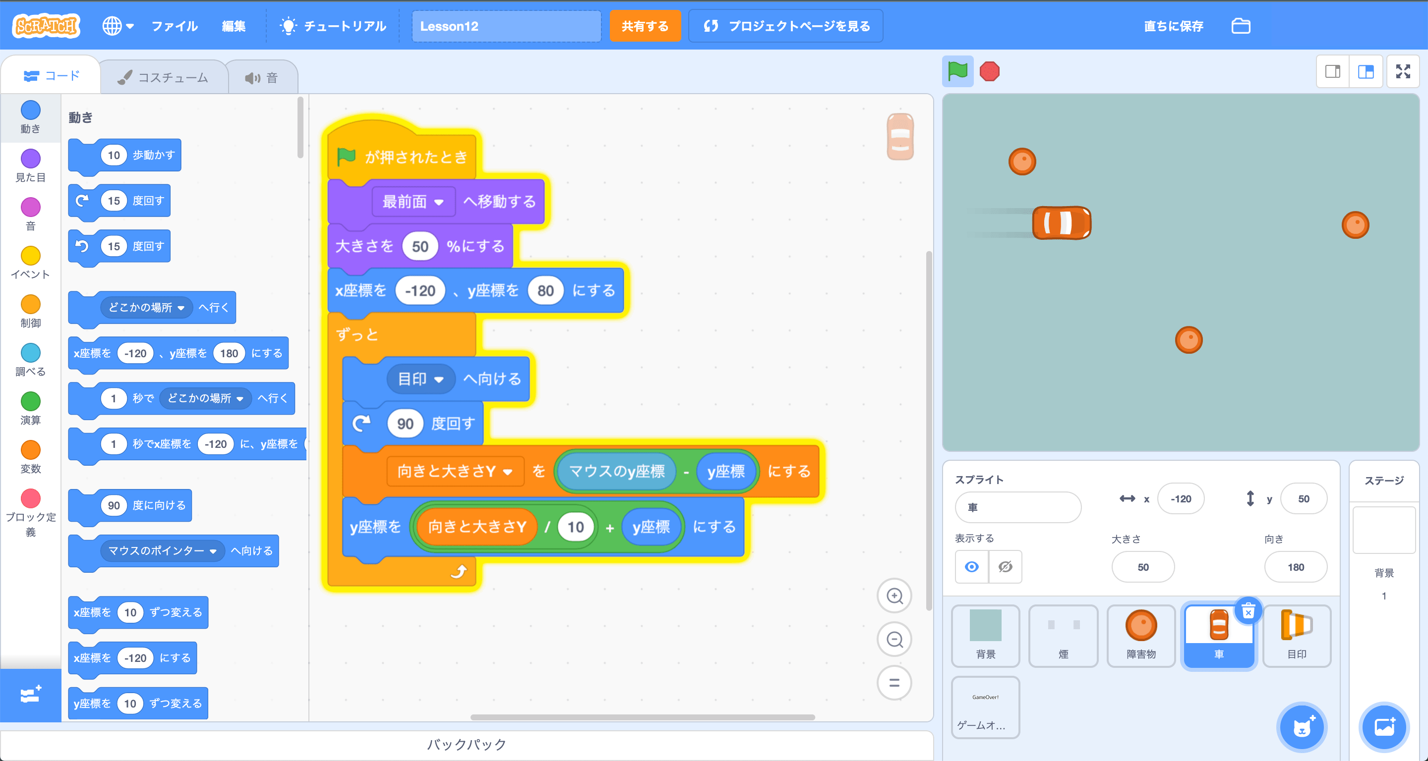Select the 変数 orange category circle
Viewport: 1428px width, 761px height.
click(30, 450)
